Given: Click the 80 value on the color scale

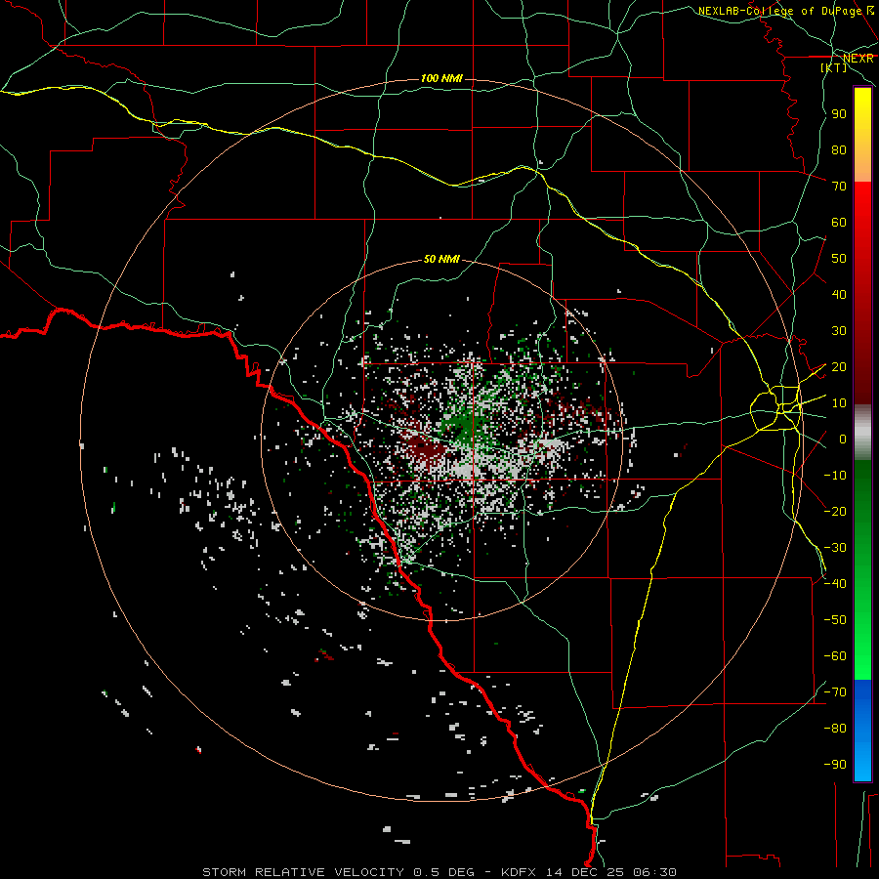Looking at the screenshot, I should [x=839, y=150].
